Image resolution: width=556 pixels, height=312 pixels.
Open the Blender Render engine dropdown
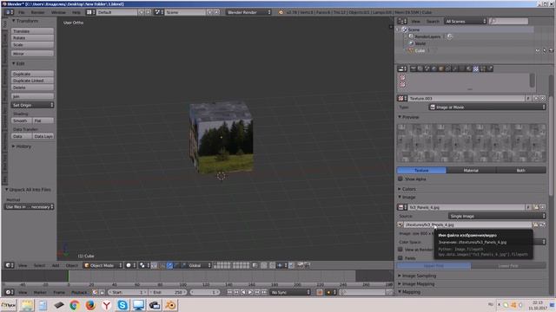pos(248,12)
